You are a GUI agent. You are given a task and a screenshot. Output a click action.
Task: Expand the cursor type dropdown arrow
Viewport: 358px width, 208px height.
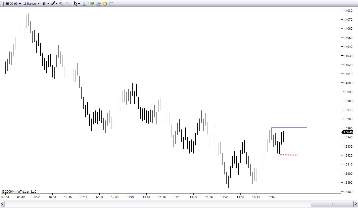[79, 4]
